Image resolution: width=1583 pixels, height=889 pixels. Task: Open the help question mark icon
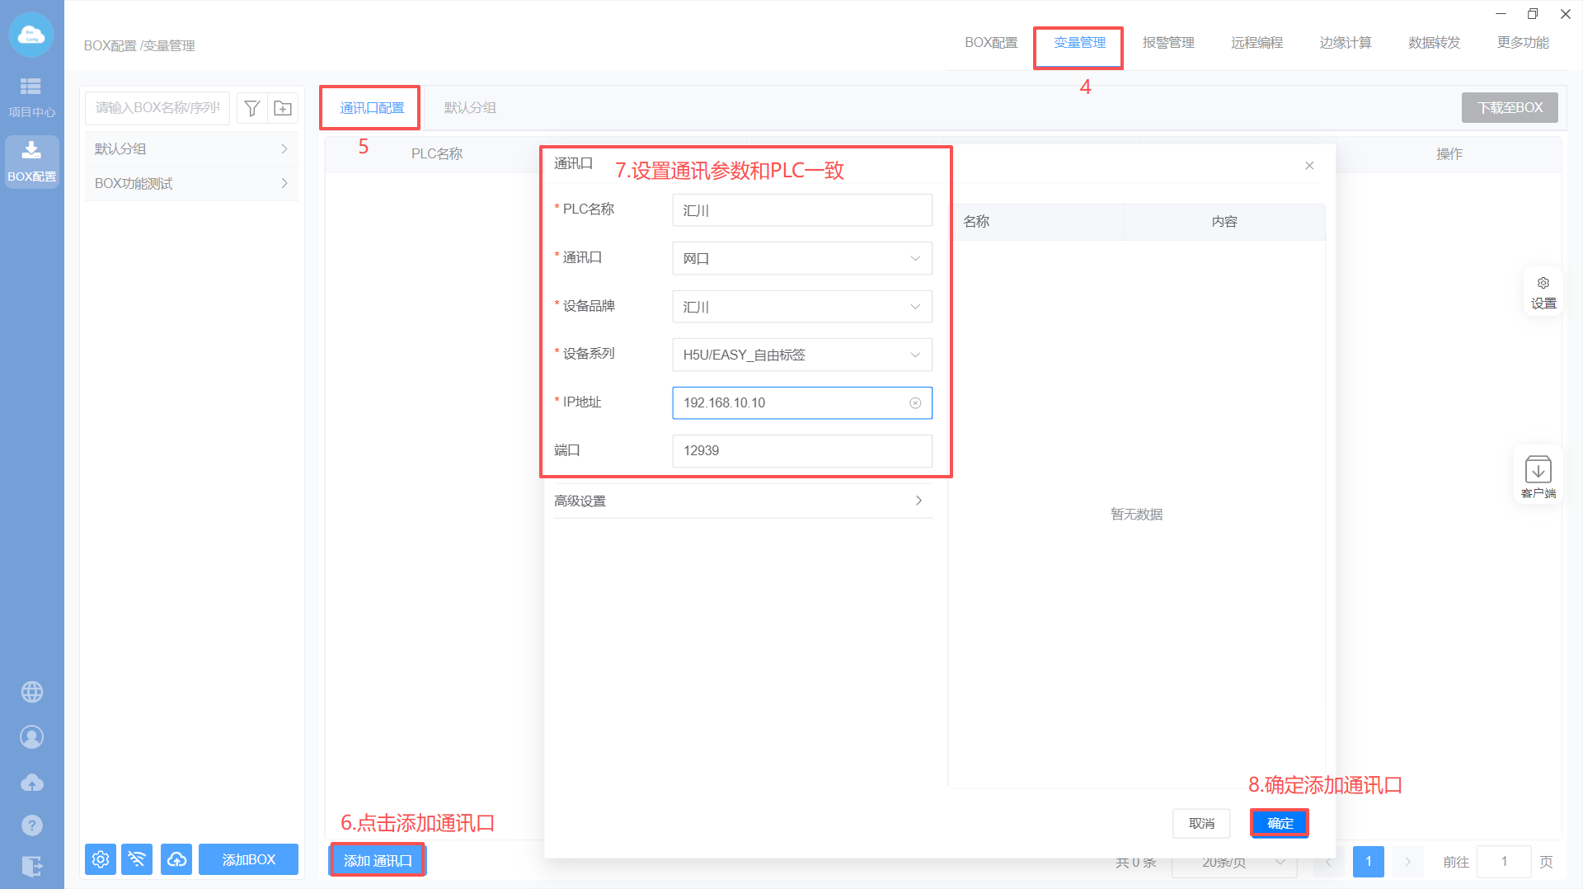click(32, 825)
